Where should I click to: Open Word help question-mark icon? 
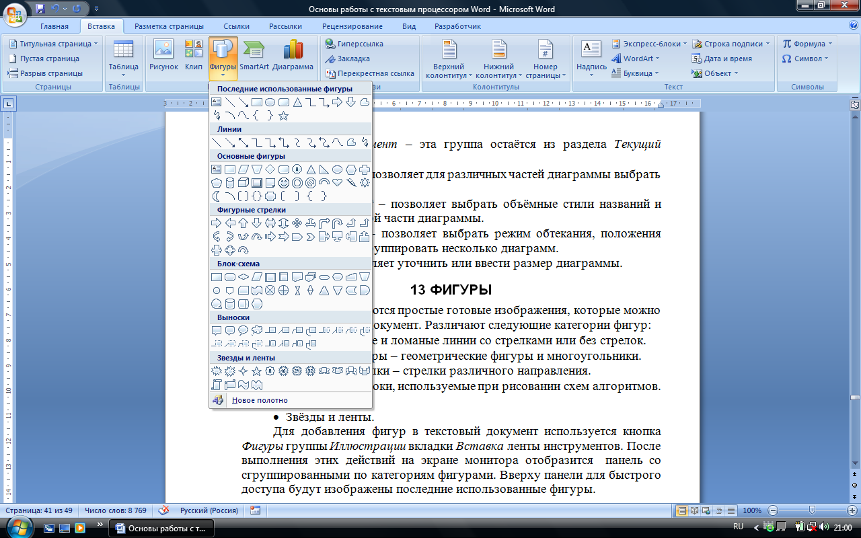[853, 26]
